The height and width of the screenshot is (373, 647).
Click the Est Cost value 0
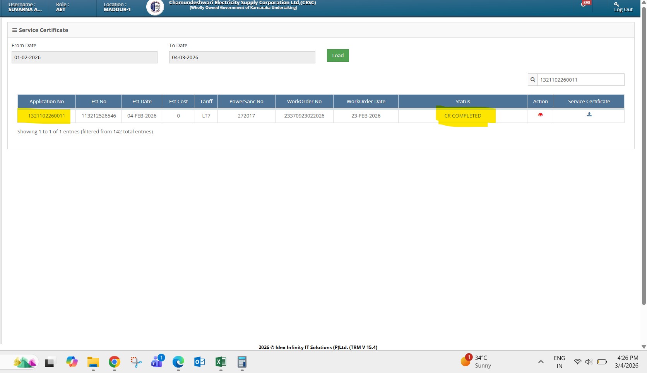pos(178,116)
